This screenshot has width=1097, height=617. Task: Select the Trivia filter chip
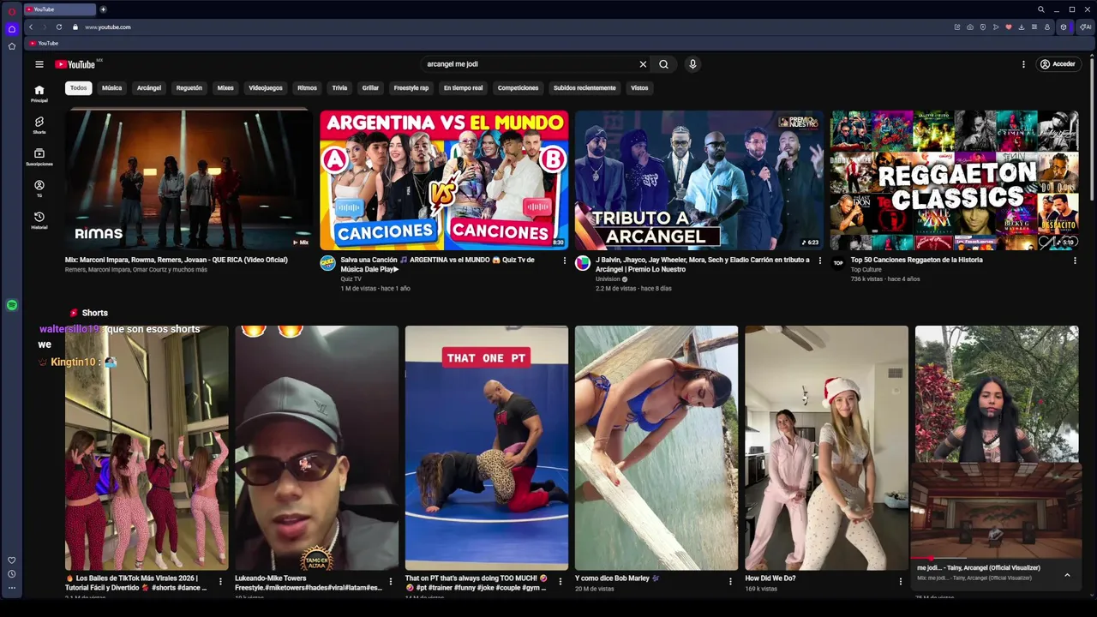click(x=339, y=88)
